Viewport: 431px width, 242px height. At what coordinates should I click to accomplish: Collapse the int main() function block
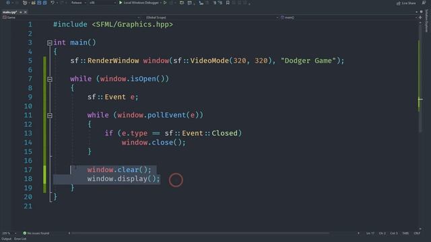click(49, 43)
